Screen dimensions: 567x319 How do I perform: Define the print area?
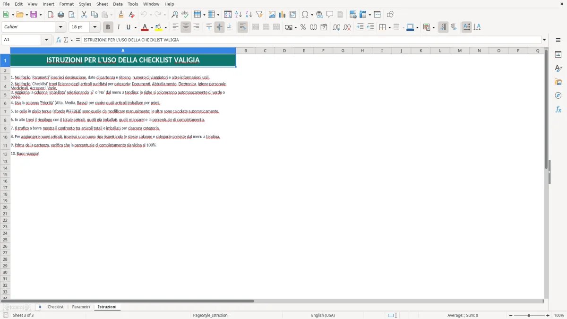tap(353, 15)
